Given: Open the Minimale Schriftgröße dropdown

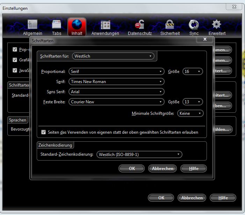Looking at the screenshot, I should click(x=190, y=113).
